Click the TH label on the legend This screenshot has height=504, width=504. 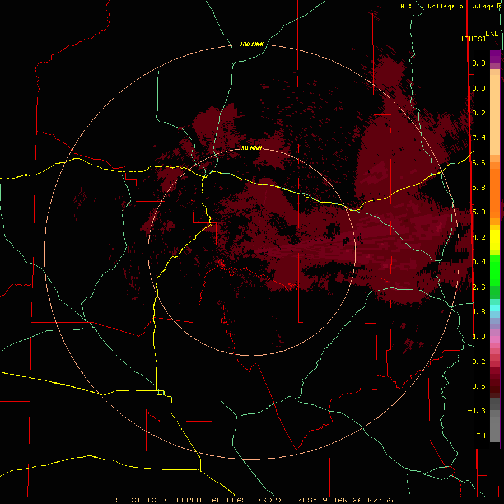(481, 436)
